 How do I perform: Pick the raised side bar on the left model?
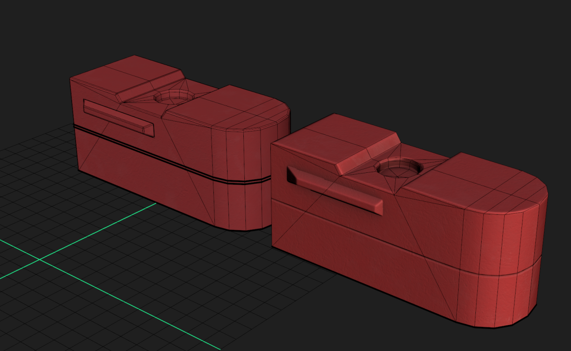[119, 118]
